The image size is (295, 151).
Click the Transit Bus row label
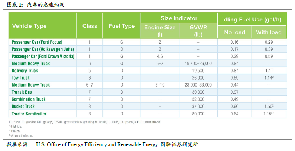pos(21,92)
